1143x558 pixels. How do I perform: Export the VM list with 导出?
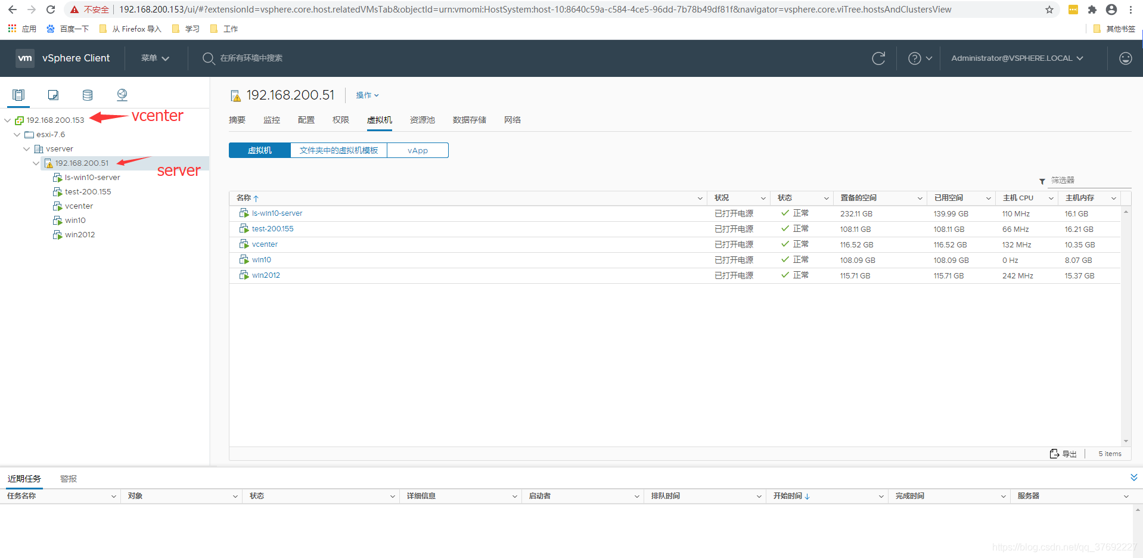click(x=1063, y=454)
